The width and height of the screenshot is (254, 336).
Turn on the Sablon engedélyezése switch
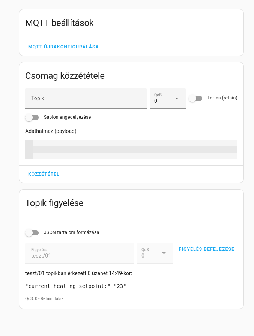coord(32,118)
